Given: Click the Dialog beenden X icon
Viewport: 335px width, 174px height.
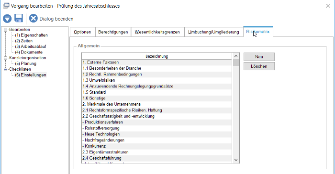Looking at the screenshot, I should click(x=33, y=18).
